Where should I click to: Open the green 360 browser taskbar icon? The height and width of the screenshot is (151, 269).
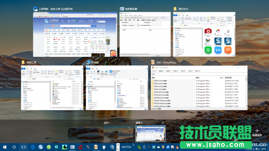point(49,147)
